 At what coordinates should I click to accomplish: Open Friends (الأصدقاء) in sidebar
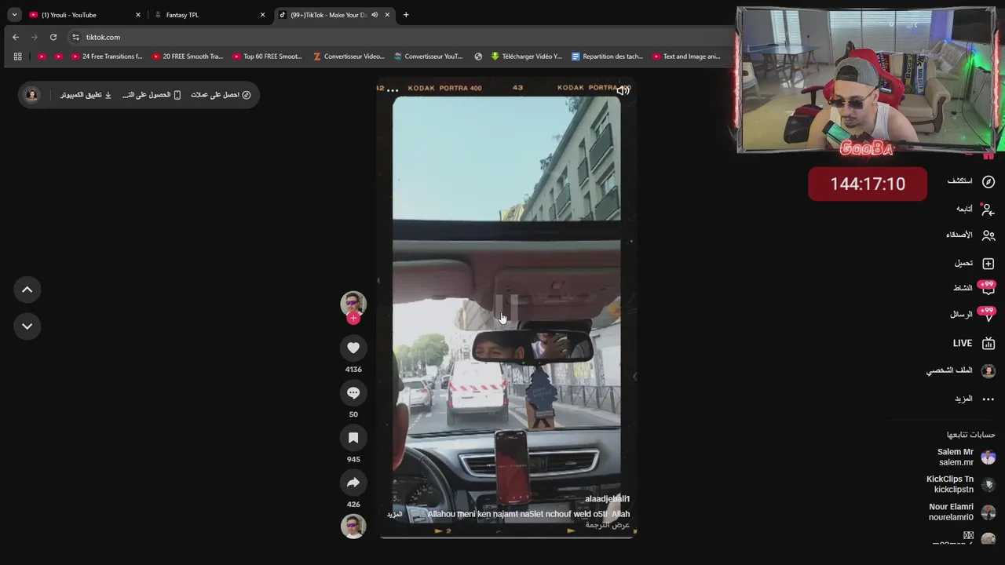970,235
